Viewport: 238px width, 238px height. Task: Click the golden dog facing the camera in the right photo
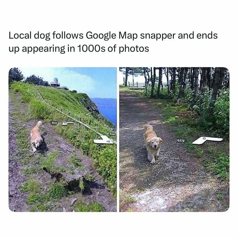152,143
